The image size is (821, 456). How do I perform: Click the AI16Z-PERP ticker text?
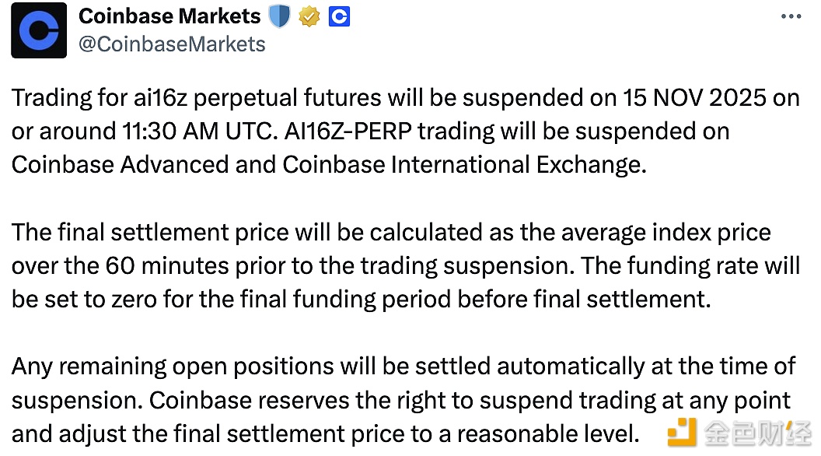360,132
